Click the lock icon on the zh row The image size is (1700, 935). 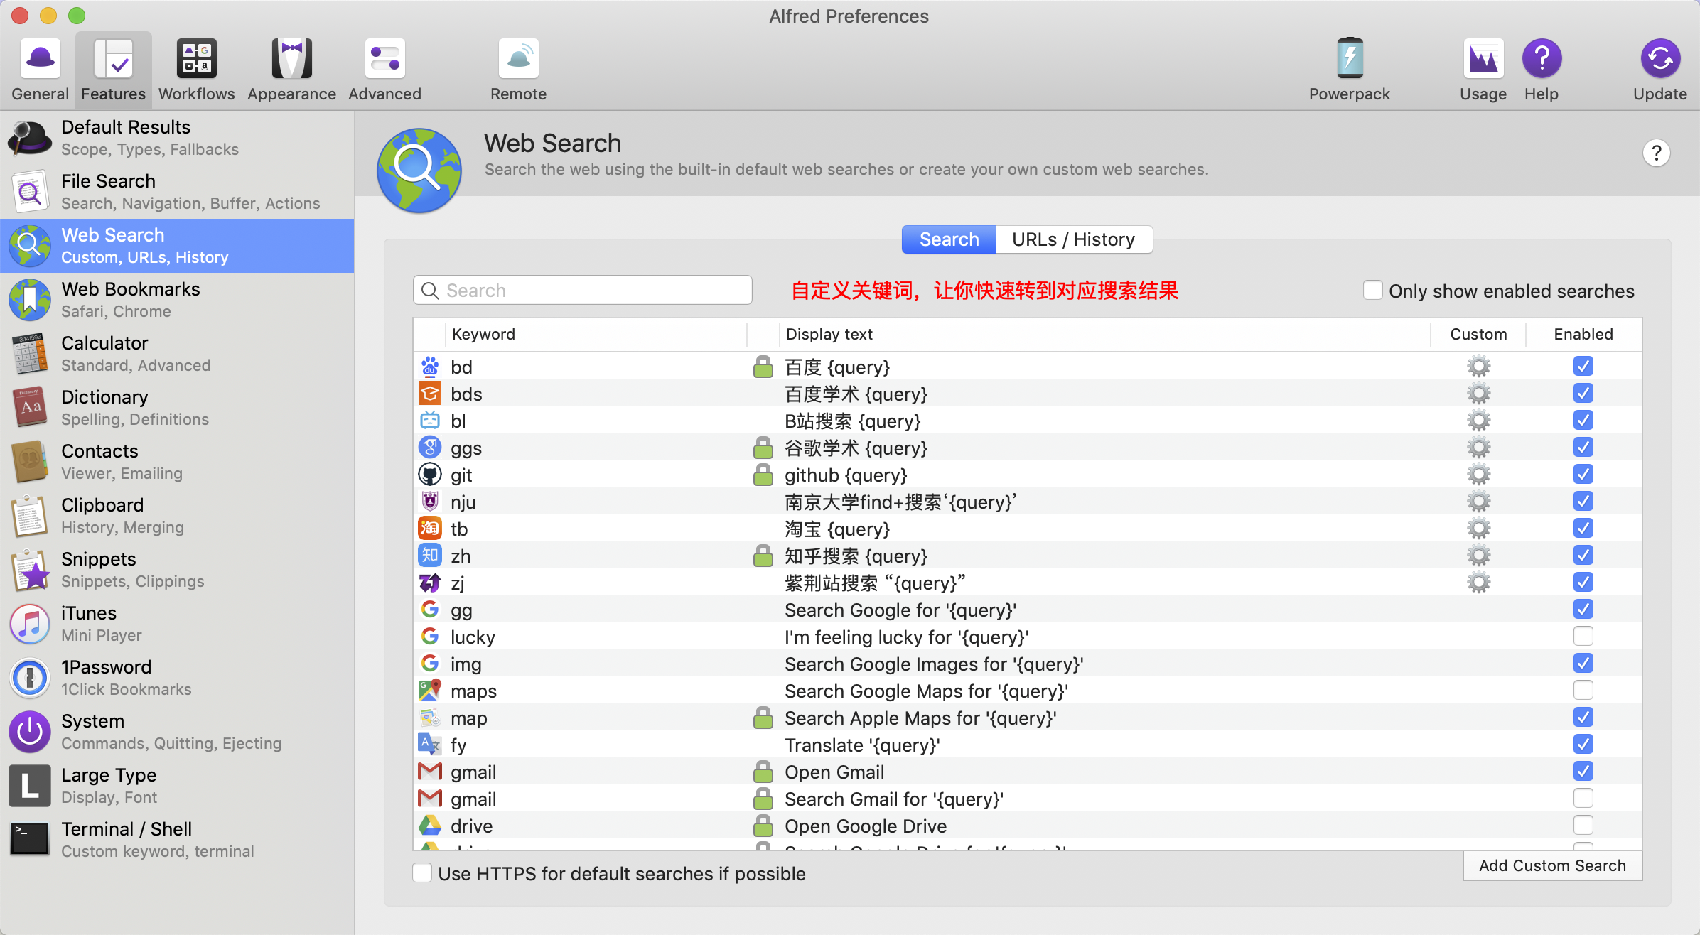click(763, 556)
